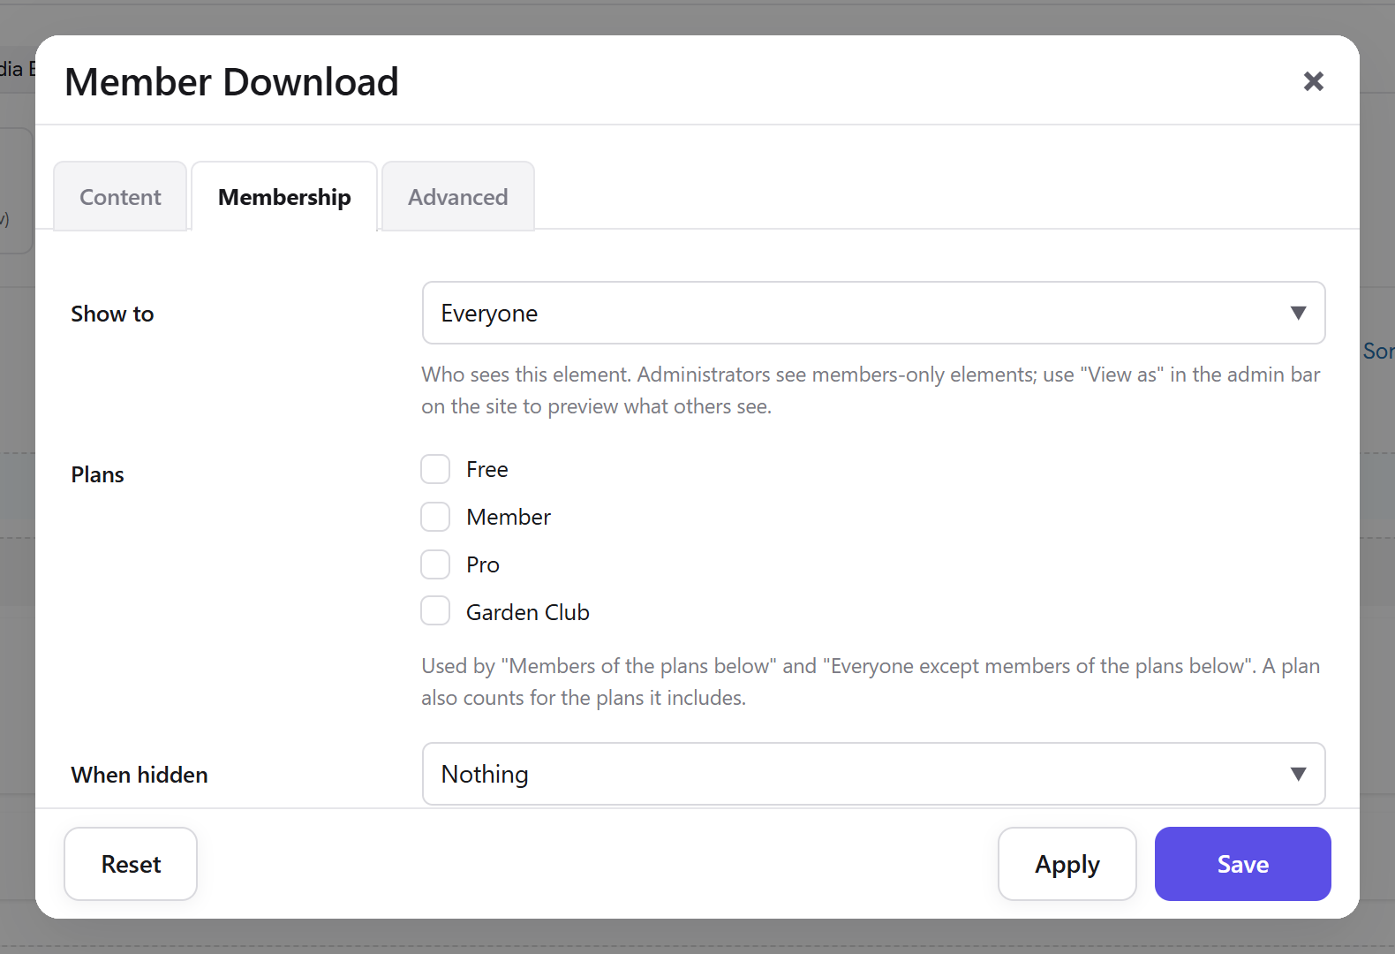The height and width of the screenshot is (954, 1395).
Task: Click the When hidden field label
Action: [x=139, y=775]
